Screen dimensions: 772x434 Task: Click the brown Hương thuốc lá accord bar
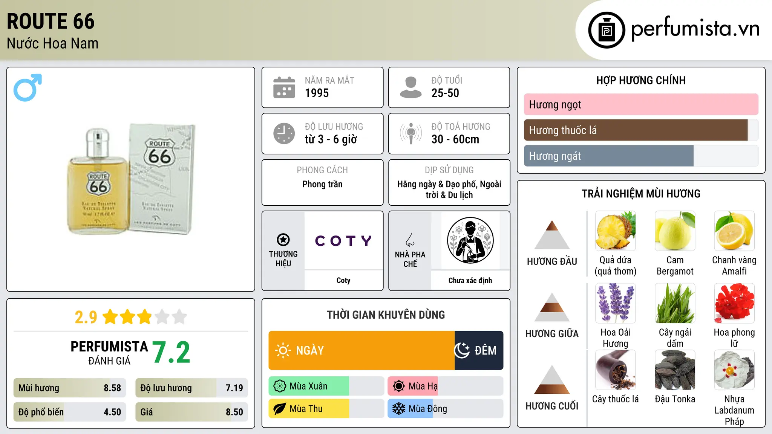click(x=636, y=130)
